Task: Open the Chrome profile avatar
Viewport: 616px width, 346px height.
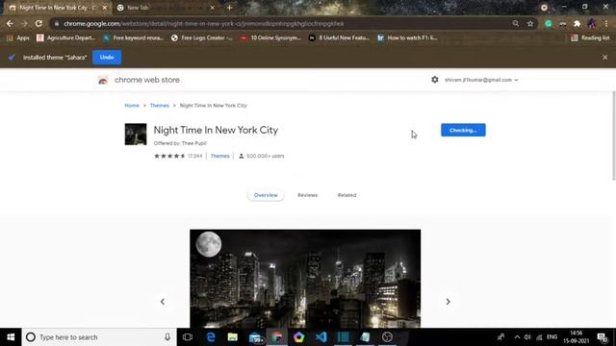Action: (x=592, y=23)
